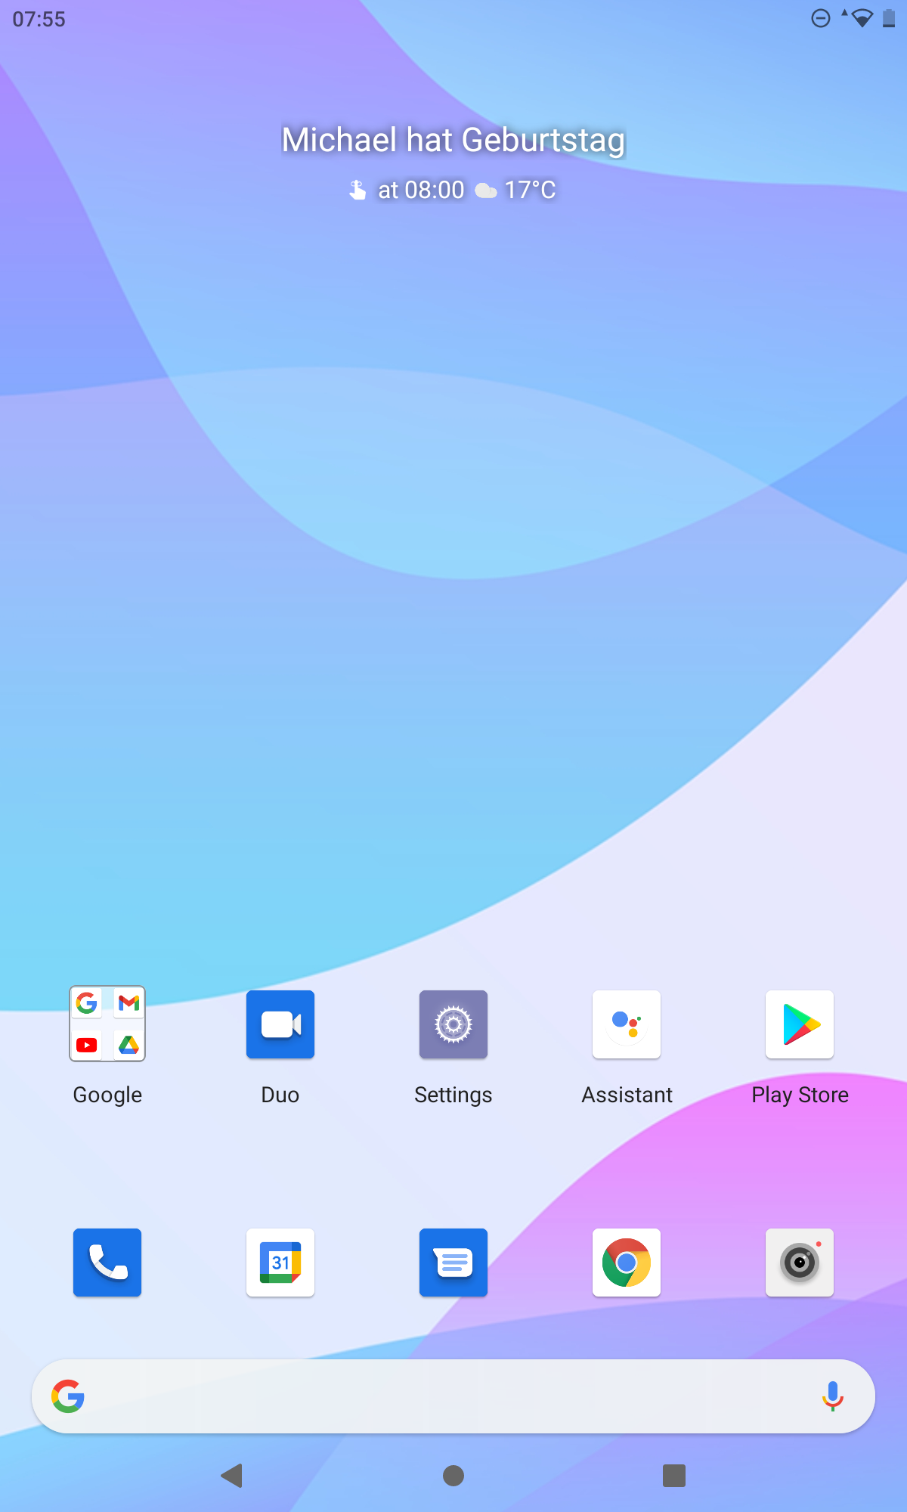Tap the battery status icon
The image size is (907, 1512).
(x=889, y=18)
